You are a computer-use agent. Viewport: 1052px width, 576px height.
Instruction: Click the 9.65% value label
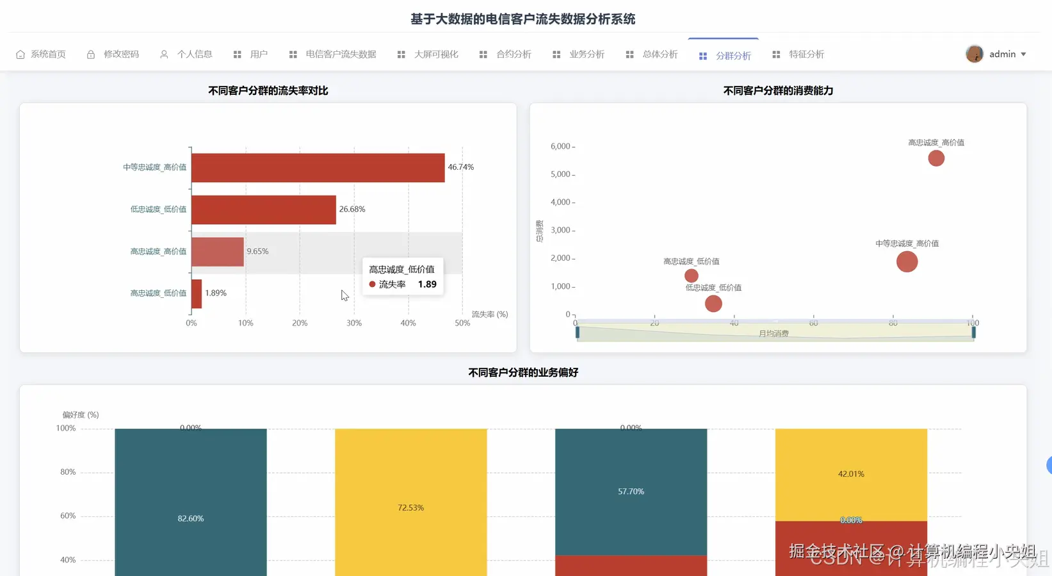257,251
